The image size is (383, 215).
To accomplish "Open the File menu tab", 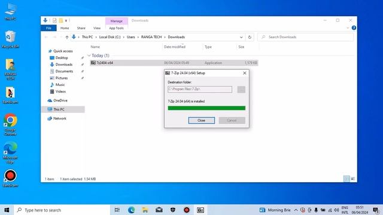I will click(x=48, y=28).
